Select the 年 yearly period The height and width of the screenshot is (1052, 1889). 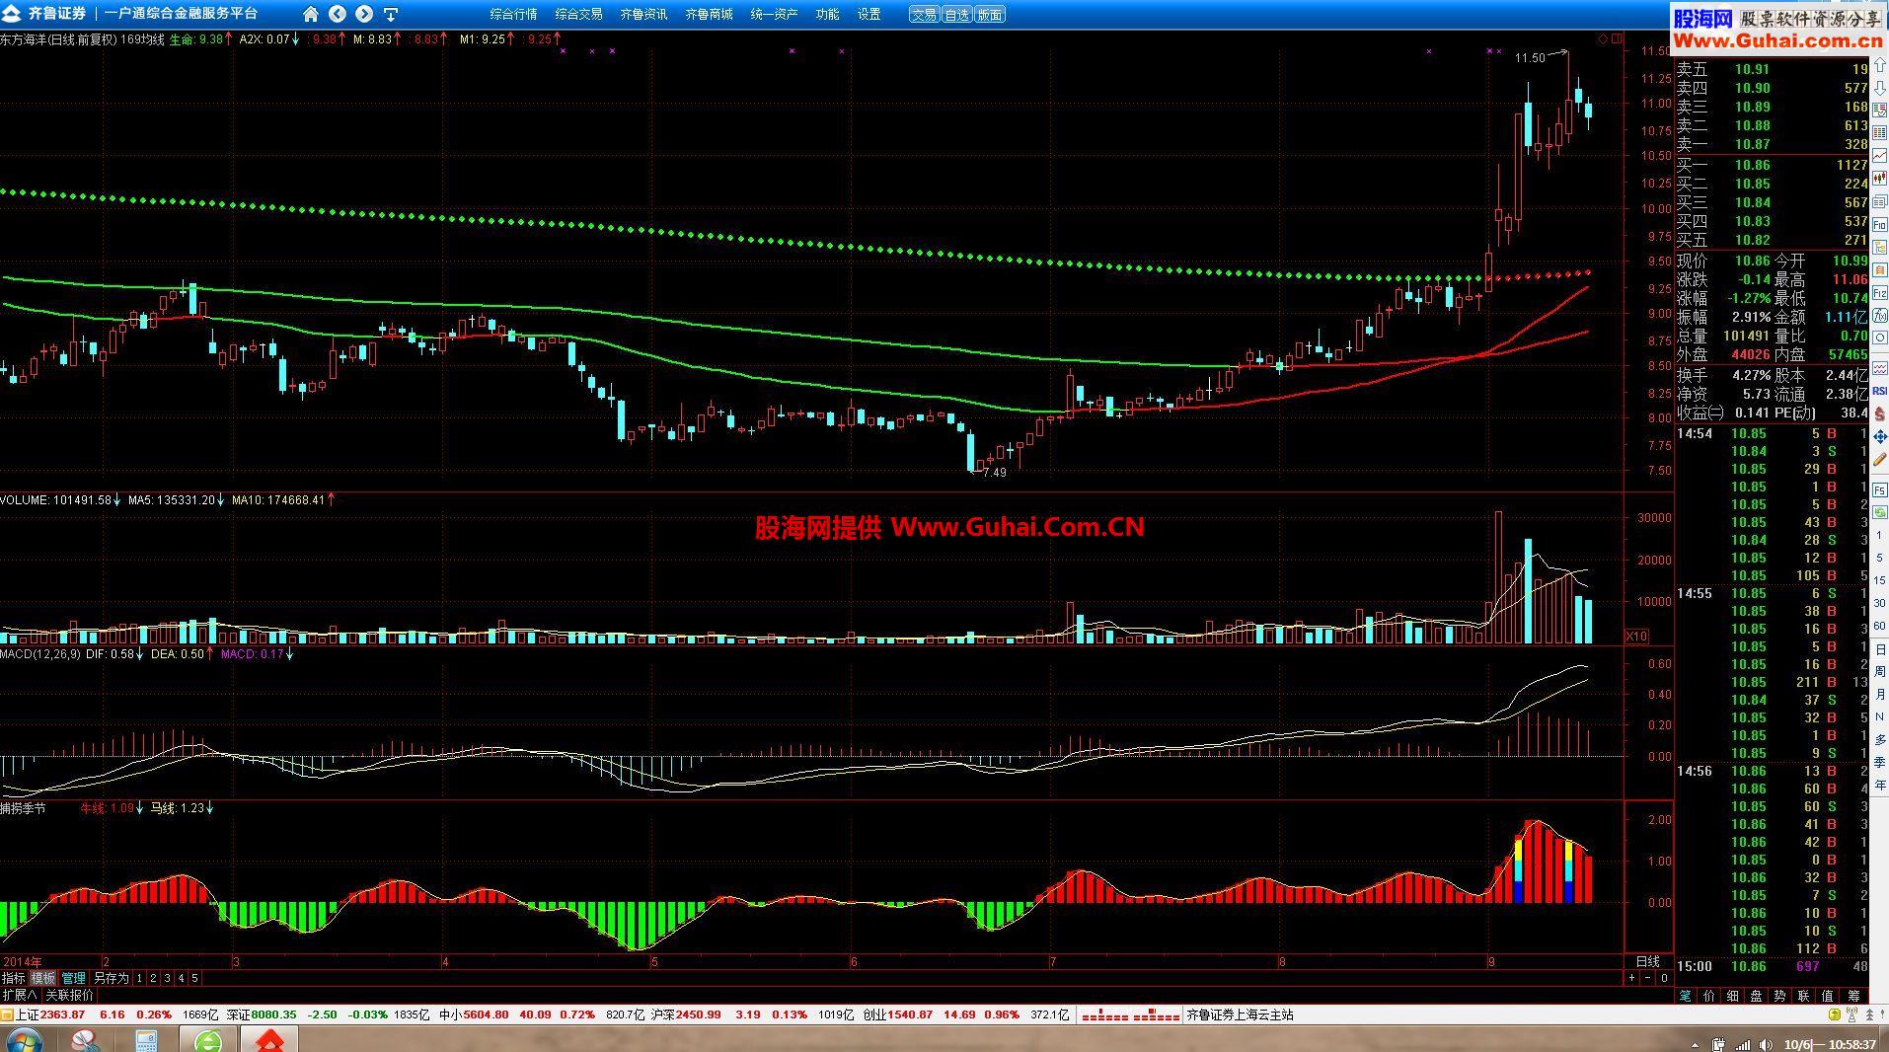[1879, 785]
